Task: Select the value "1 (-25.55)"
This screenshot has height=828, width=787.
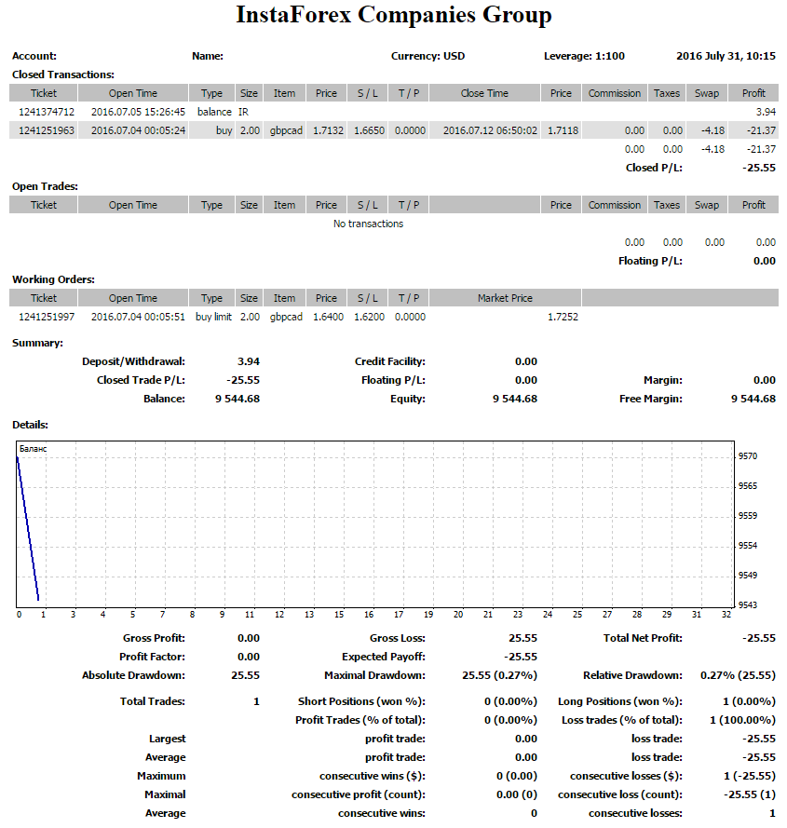Action: (x=750, y=776)
